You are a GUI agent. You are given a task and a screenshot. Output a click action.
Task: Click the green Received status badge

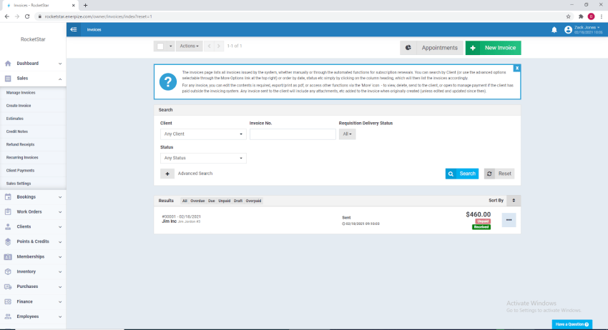click(481, 227)
